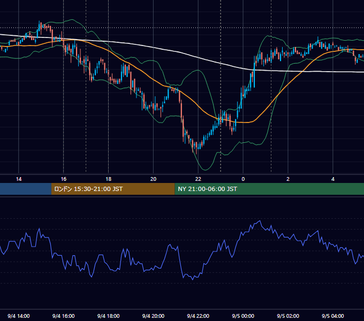Select the 4 hour axis label
The width and height of the screenshot is (364, 321).
click(x=333, y=179)
